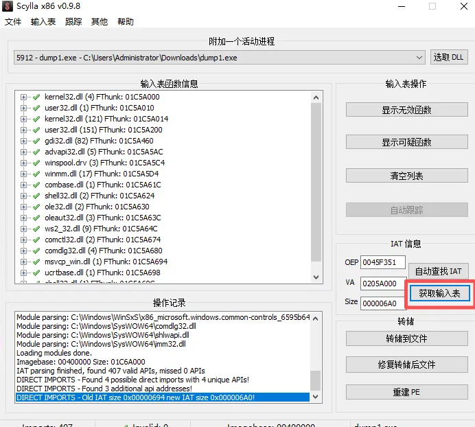The width and height of the screenshot is (475, 427).
Task: Expand the ucrtbase.dll (1) node
Action: coord(23,273)
